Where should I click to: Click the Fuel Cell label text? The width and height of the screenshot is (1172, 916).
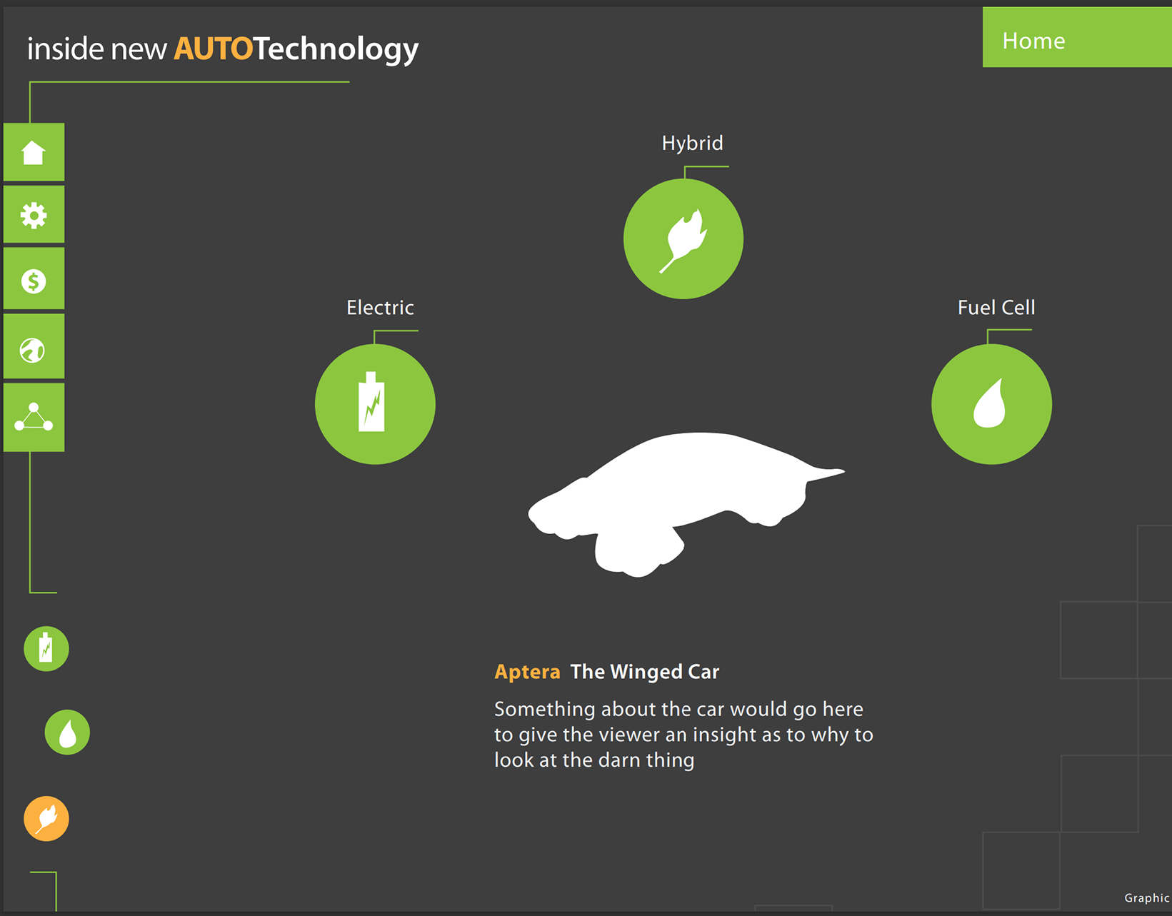click(x=996, y=308)
